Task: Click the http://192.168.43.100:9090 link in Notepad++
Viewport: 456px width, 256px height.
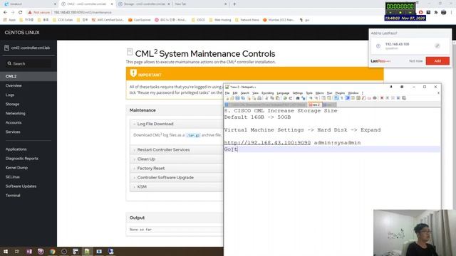Action: 267,143
